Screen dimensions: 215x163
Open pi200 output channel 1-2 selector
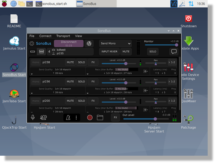[172, 101]
